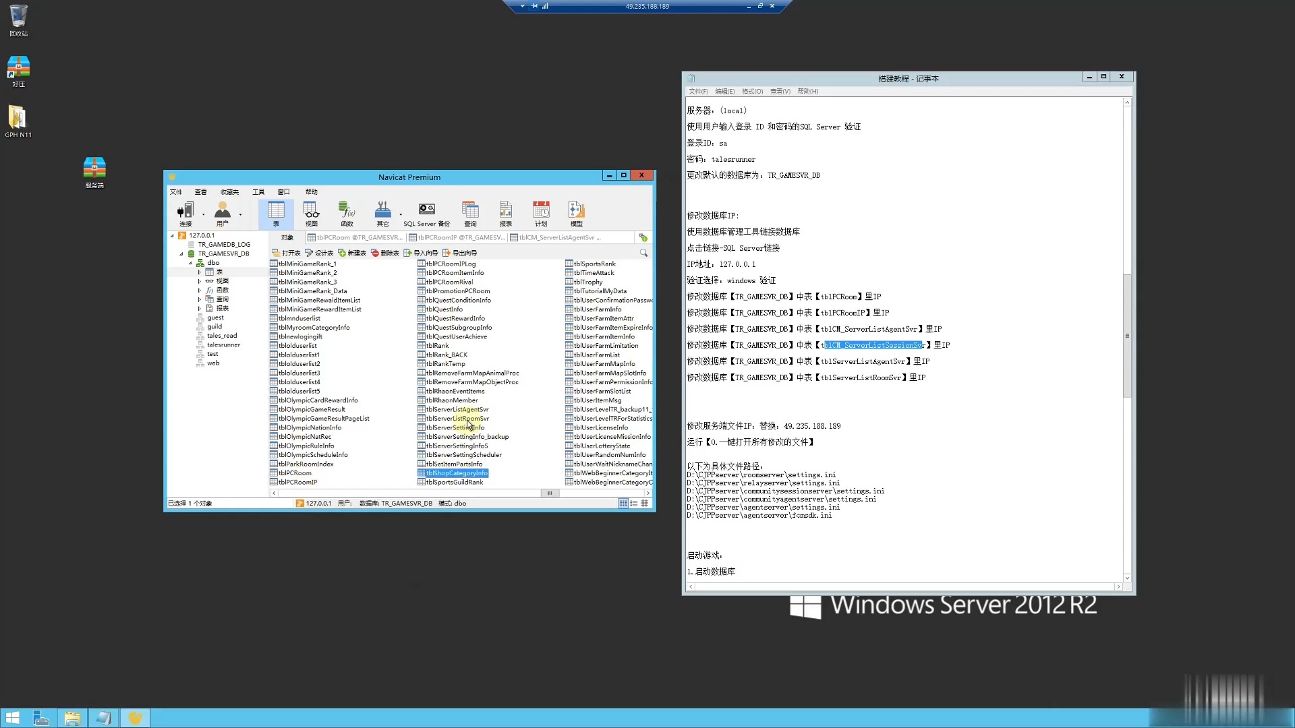Select the 模型 (Model) toolbar icon
1295x728 pixels.
point(576,214)
